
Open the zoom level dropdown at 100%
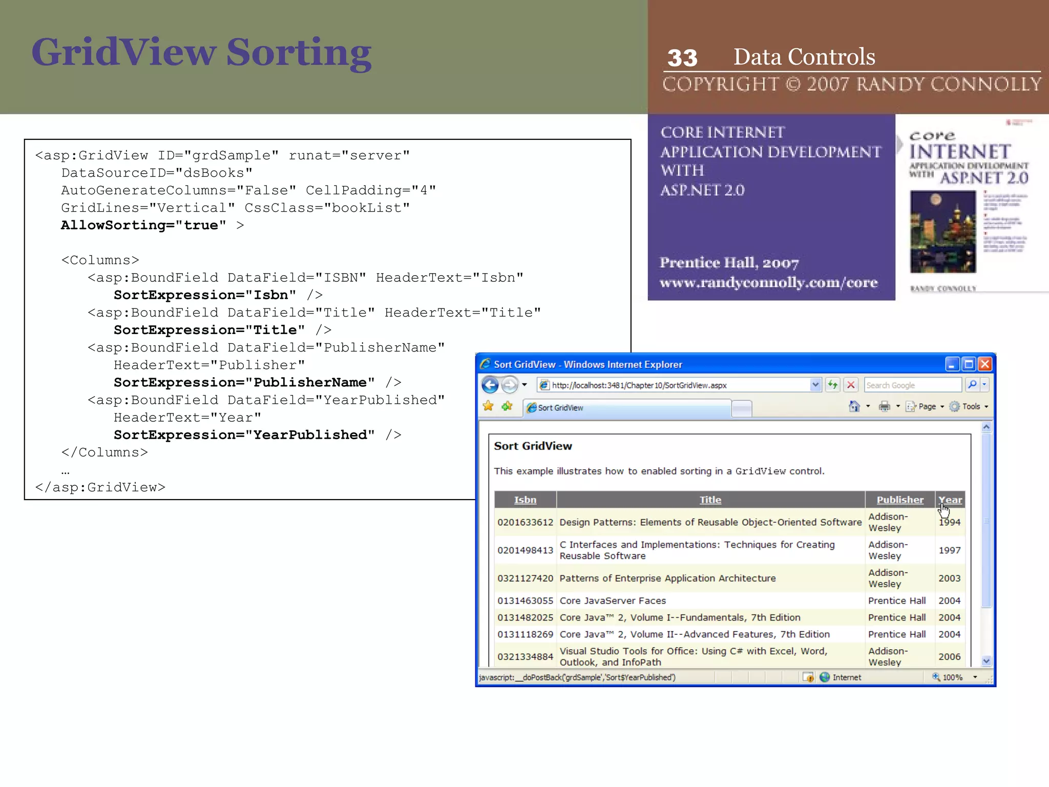coord(975,677)
